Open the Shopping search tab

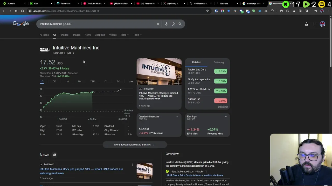tap(100, 35)
